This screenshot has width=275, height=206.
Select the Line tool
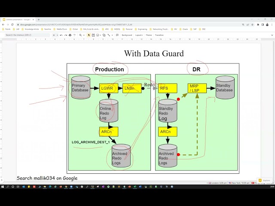tap(109, 35)
